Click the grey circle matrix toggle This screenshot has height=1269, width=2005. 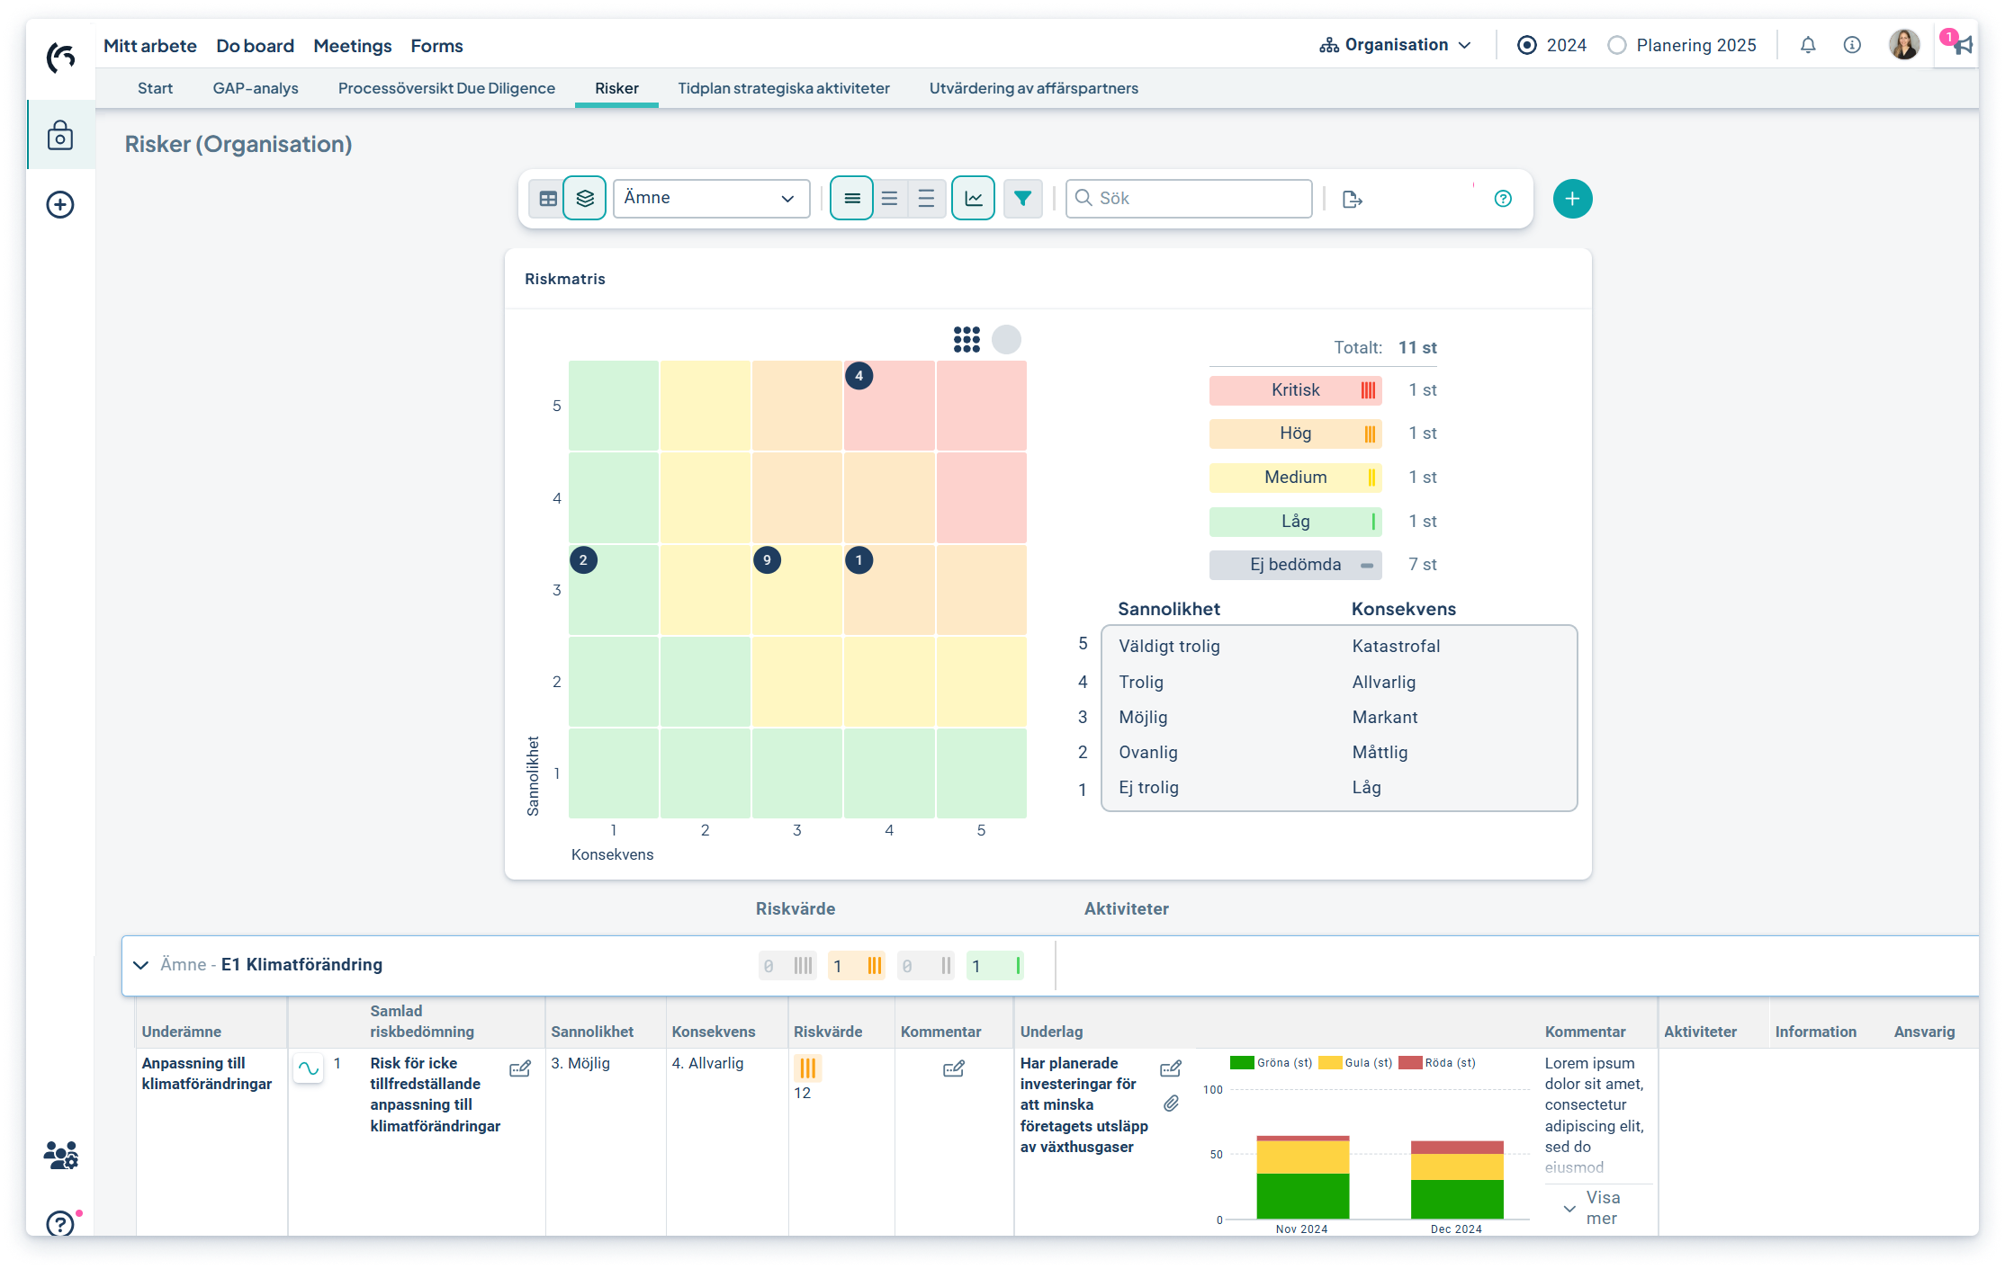(x=1006, y=339)
